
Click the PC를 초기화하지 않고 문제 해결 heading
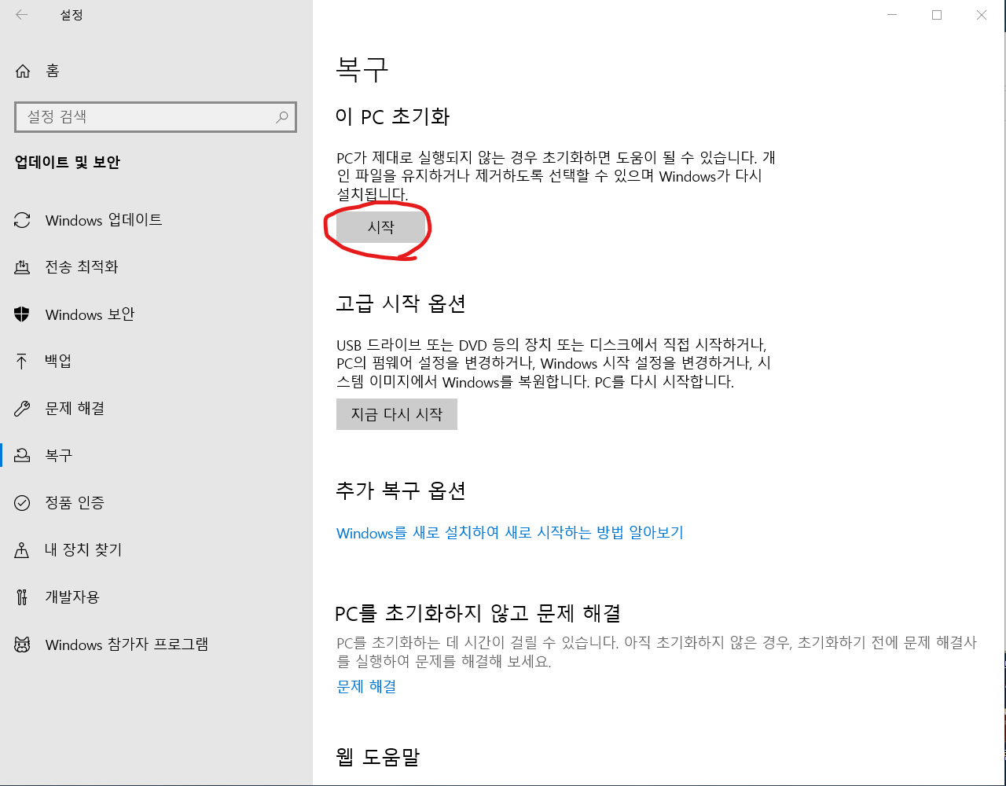(x=479, y=612)
